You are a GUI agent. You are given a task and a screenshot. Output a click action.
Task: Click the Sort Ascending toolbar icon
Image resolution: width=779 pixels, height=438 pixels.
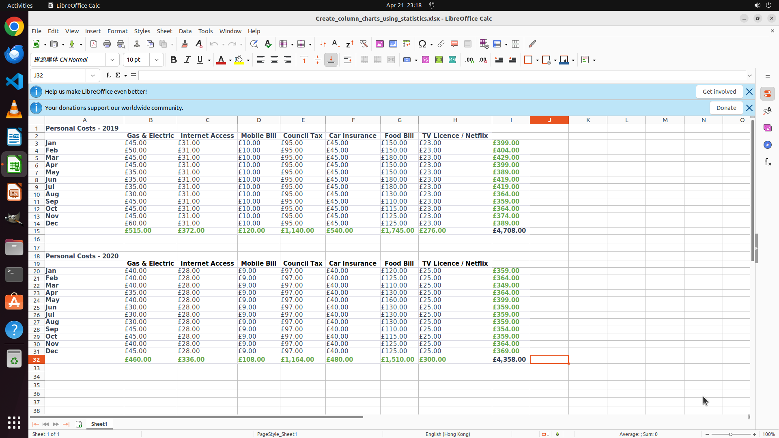point(336,44)
